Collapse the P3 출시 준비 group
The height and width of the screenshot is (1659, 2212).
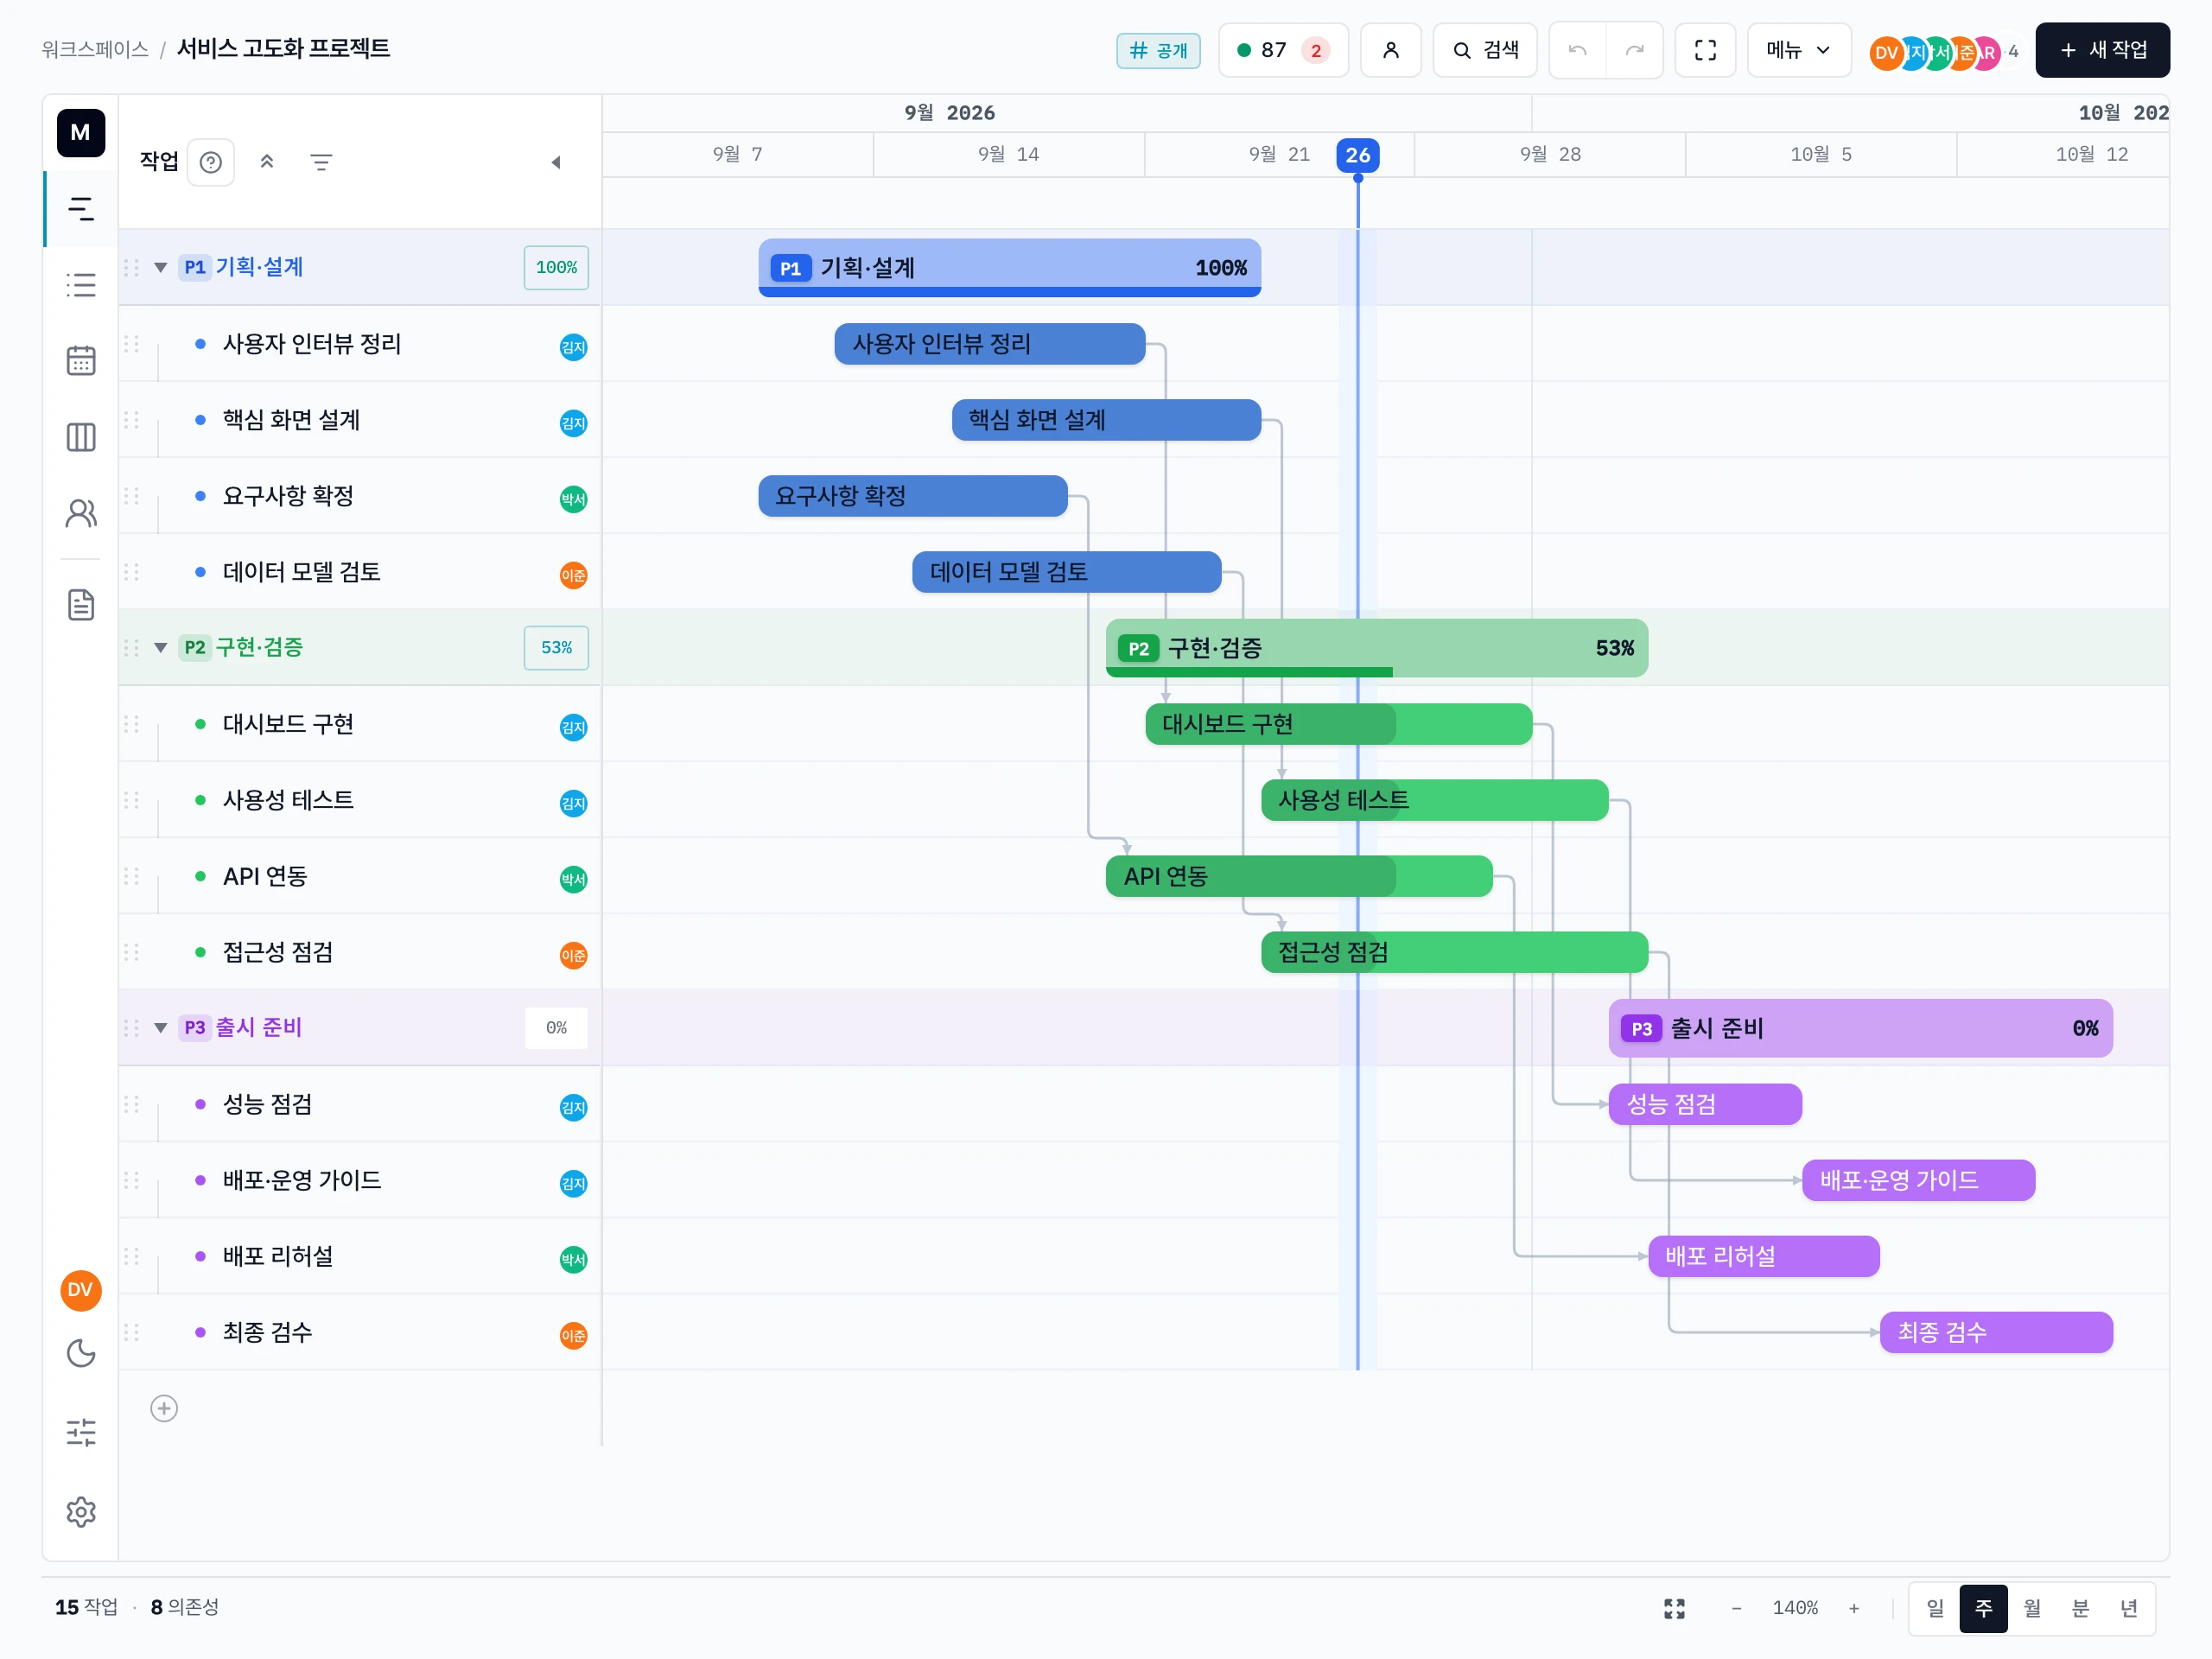point(160,1028)
